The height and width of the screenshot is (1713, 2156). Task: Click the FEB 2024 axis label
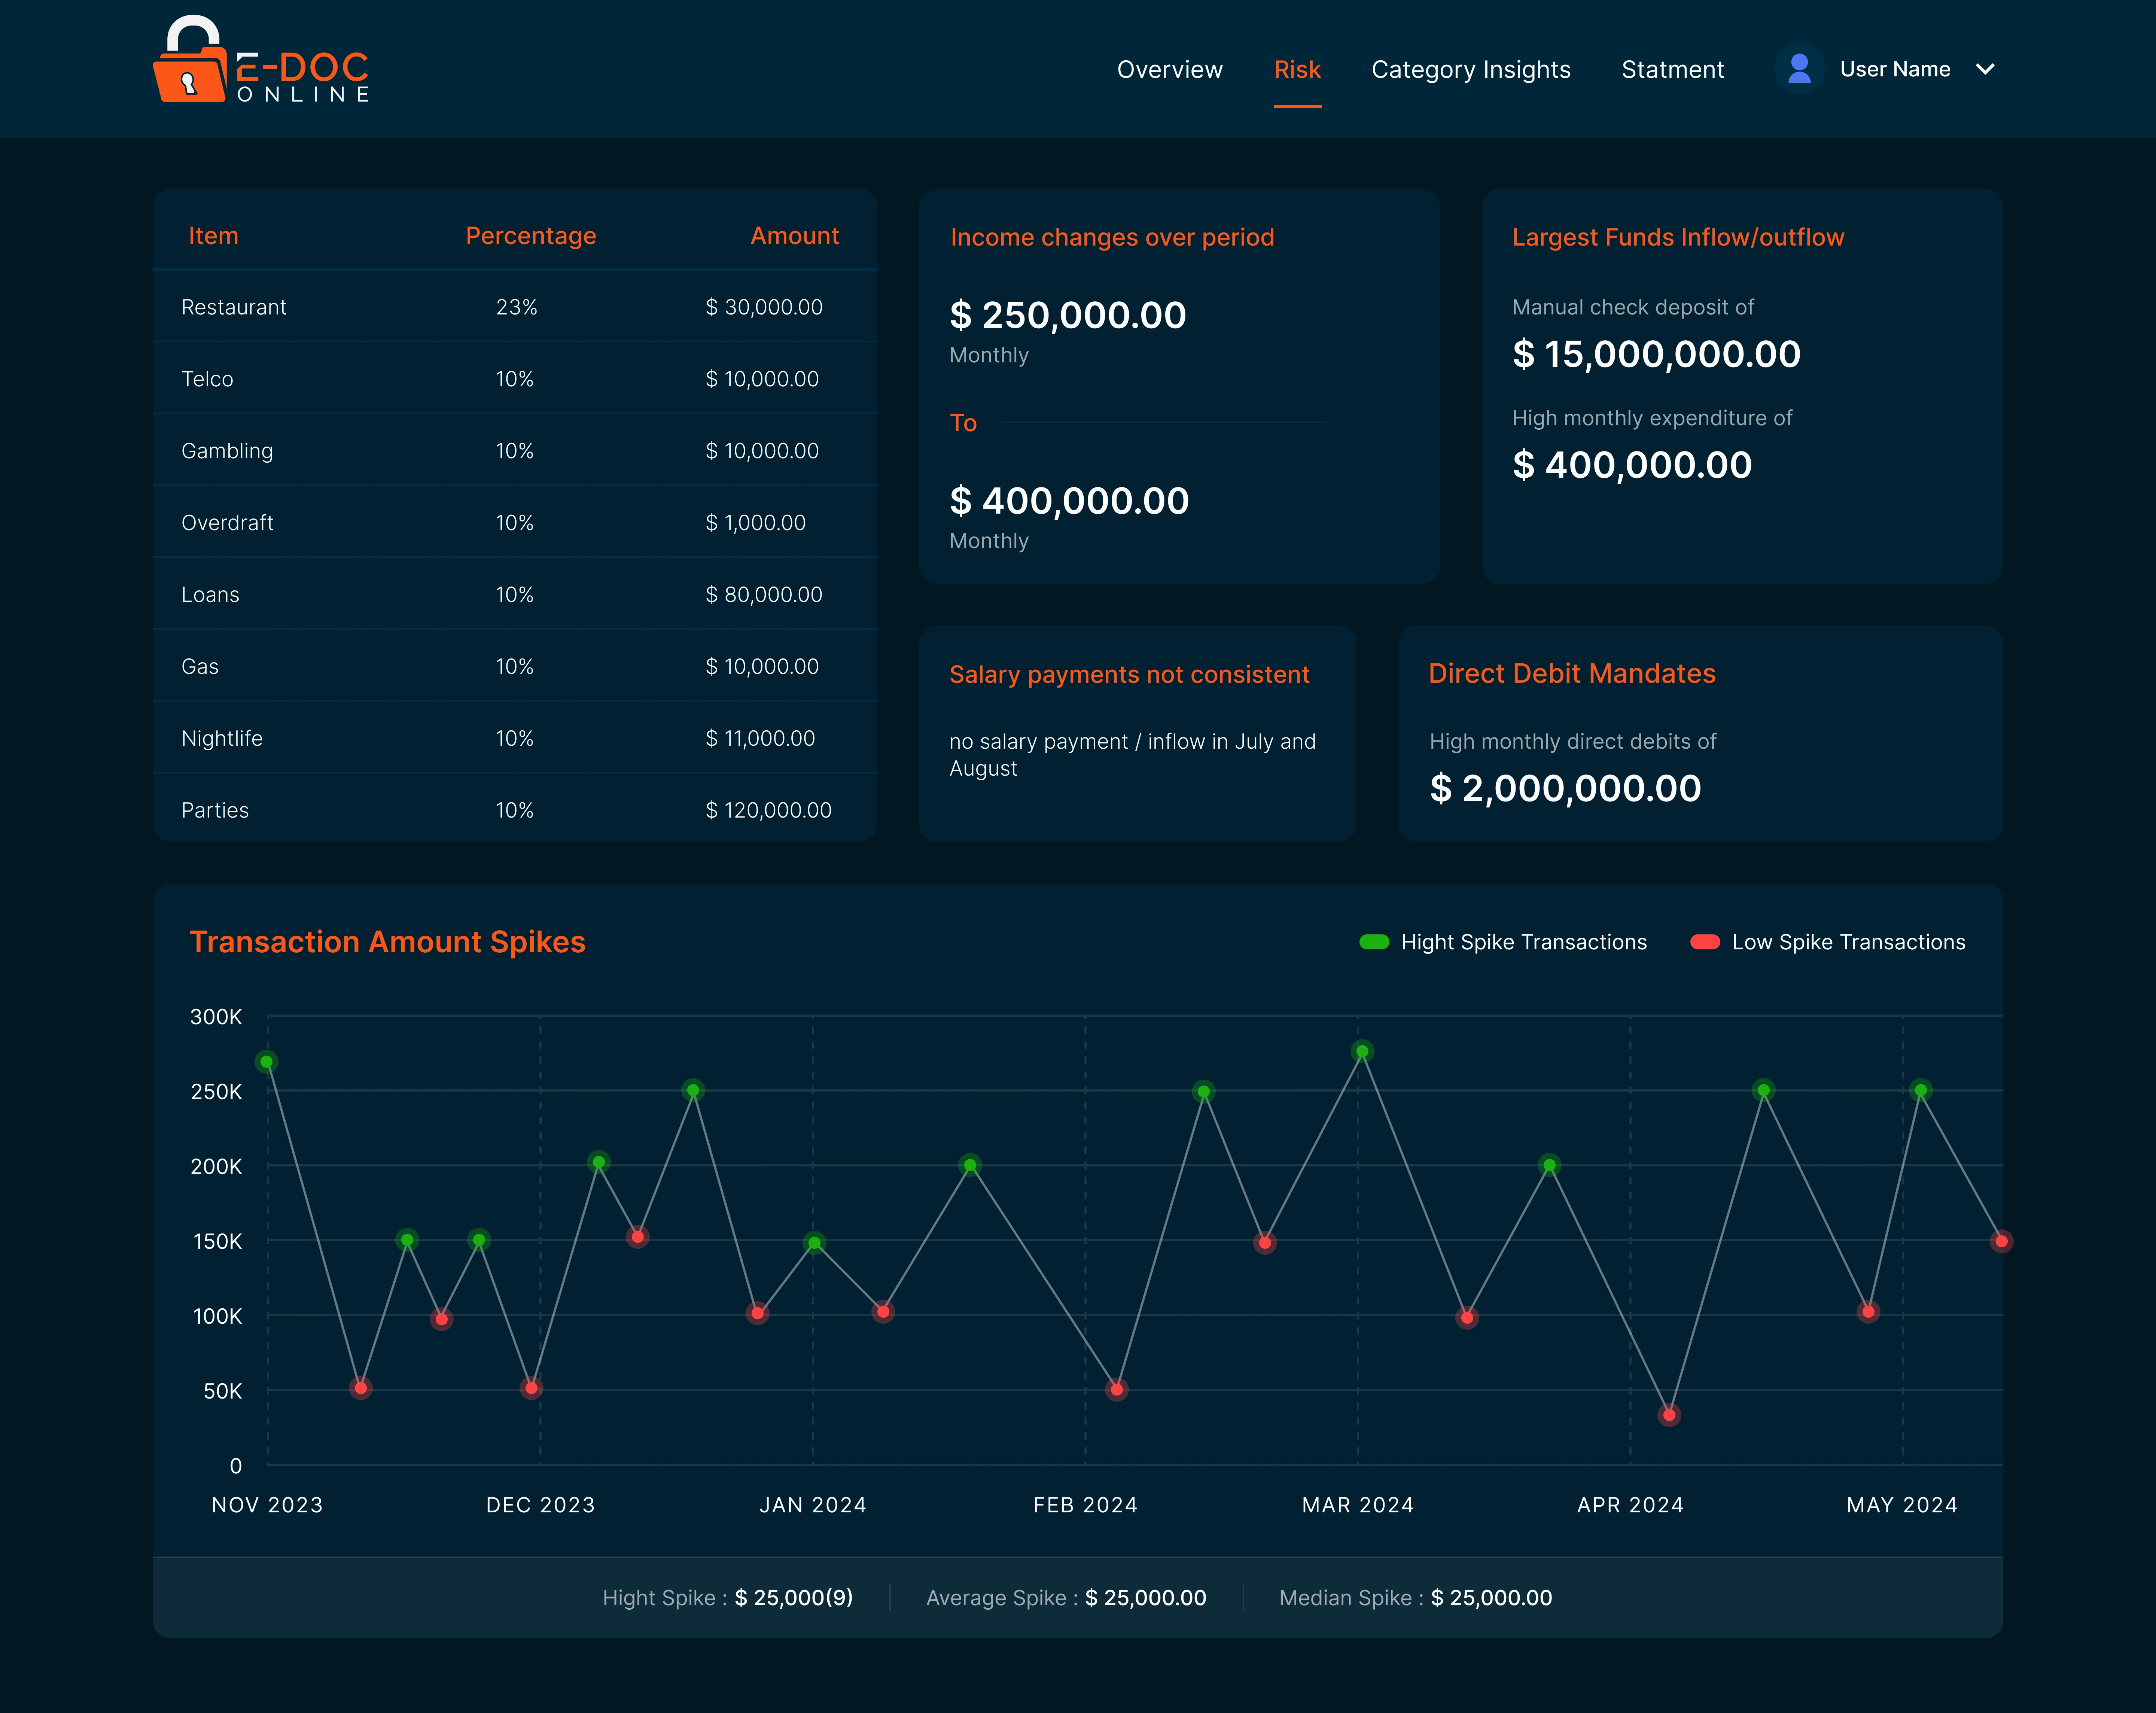pyautogui.click(x=1085, y=1505)
